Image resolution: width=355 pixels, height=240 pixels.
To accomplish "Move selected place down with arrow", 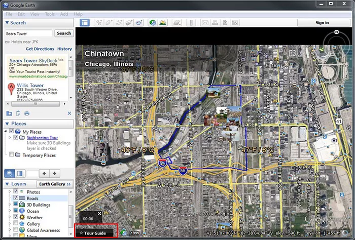I will [55, 173].
